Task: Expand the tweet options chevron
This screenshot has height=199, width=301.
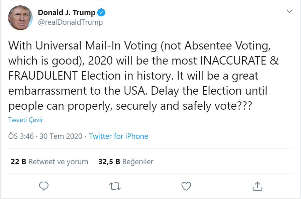Action: (x=290, y=12)
